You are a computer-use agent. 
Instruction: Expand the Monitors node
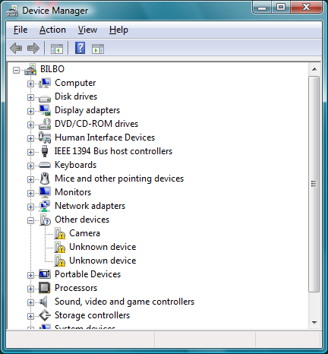coord(30,193)
